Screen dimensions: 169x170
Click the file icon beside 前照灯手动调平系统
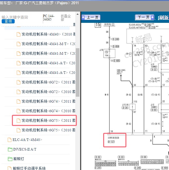10,168
